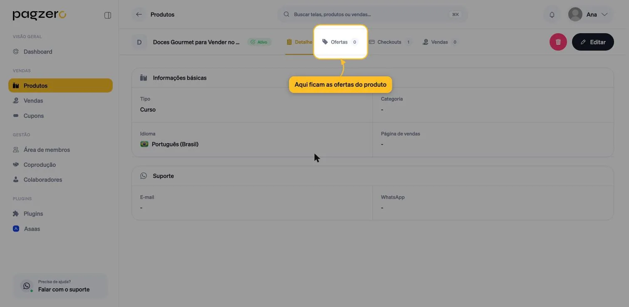Image resolution: width=629 pixels, height=307 pixels.
Task: Delete product with red trash button
Action: tap(558, 42)
